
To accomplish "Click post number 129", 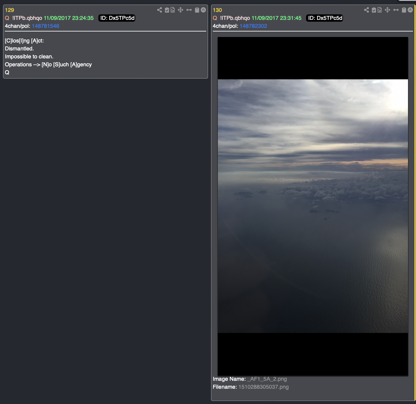I will pyautogui.click(x=9, y=10).
